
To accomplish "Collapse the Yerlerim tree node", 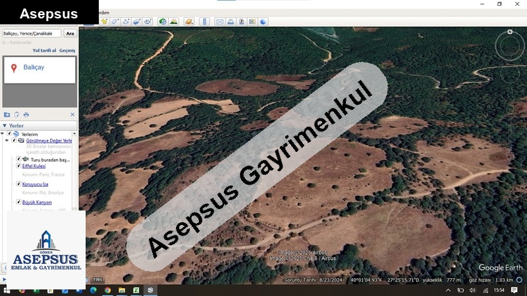I will click(x=3, y=134).
